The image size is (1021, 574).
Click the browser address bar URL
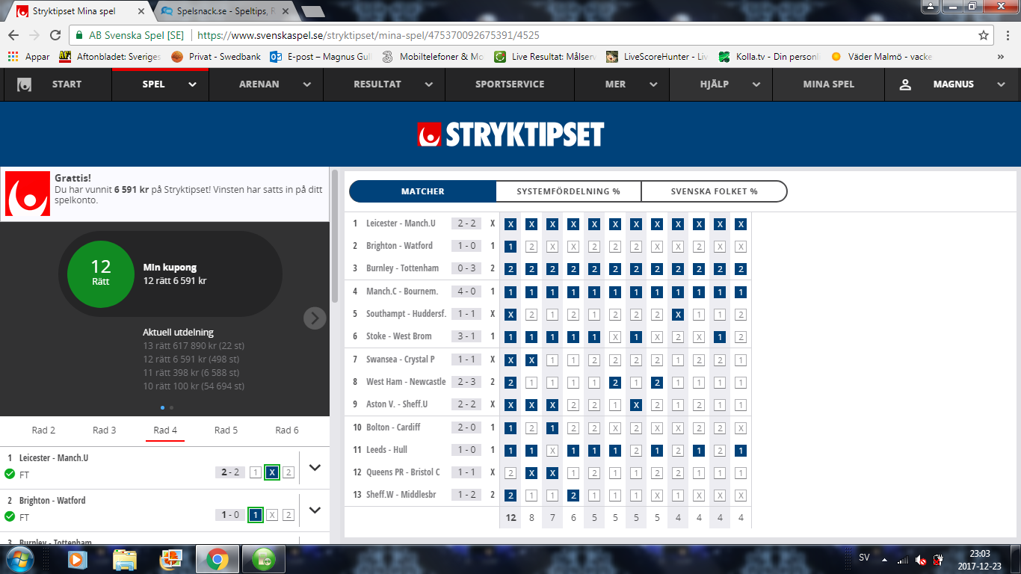click(x=368, y=35)
